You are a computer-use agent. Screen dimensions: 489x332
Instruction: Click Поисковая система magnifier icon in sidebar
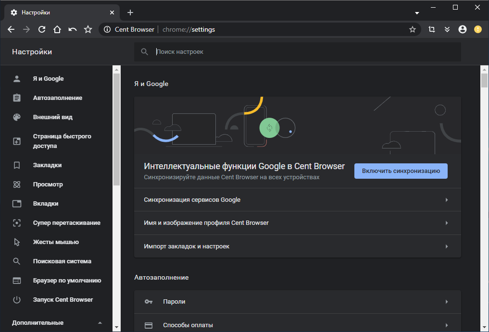point(17,261)
